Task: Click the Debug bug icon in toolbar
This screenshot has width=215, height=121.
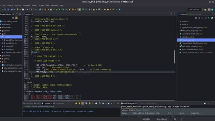Action: coord(63,9)
